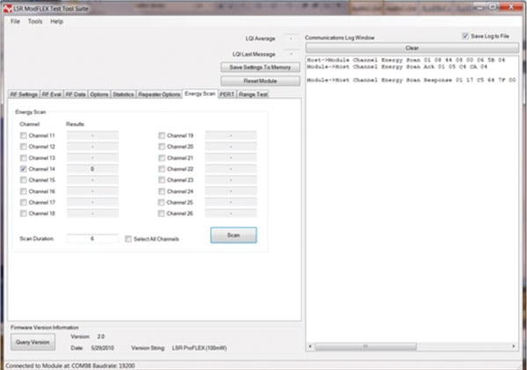
Task: Open the PER.T tab
Action: click(226, 93)
